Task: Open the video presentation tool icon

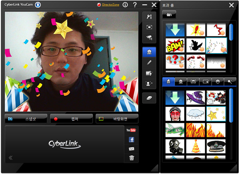Action: (149, 73)
